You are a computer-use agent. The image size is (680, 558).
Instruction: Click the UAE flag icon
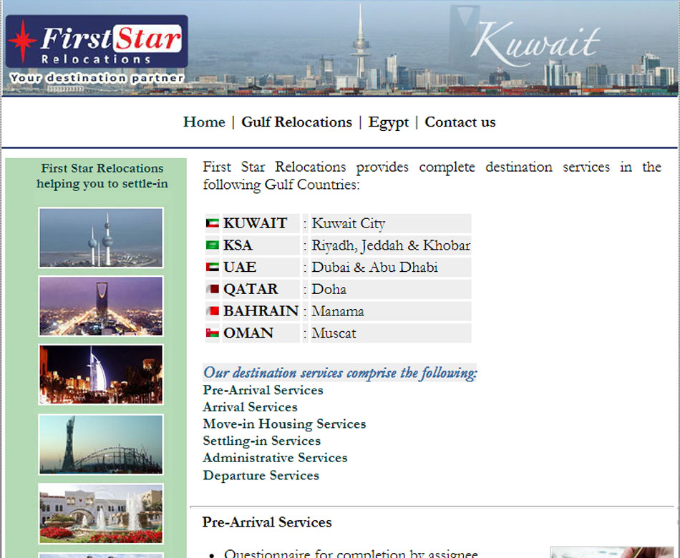point(213,267)
